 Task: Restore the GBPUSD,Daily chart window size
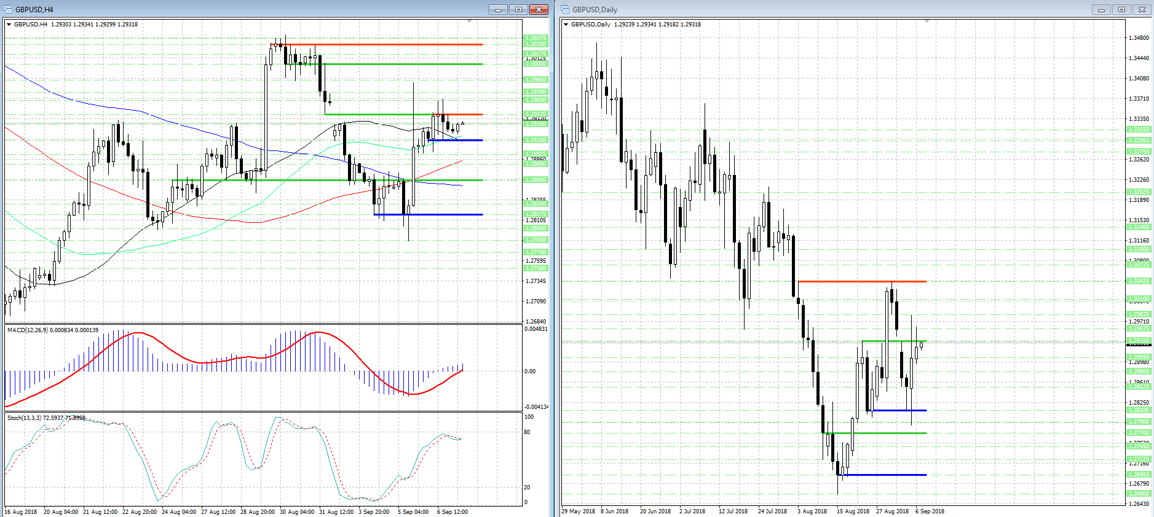[x=1121, y=9]
